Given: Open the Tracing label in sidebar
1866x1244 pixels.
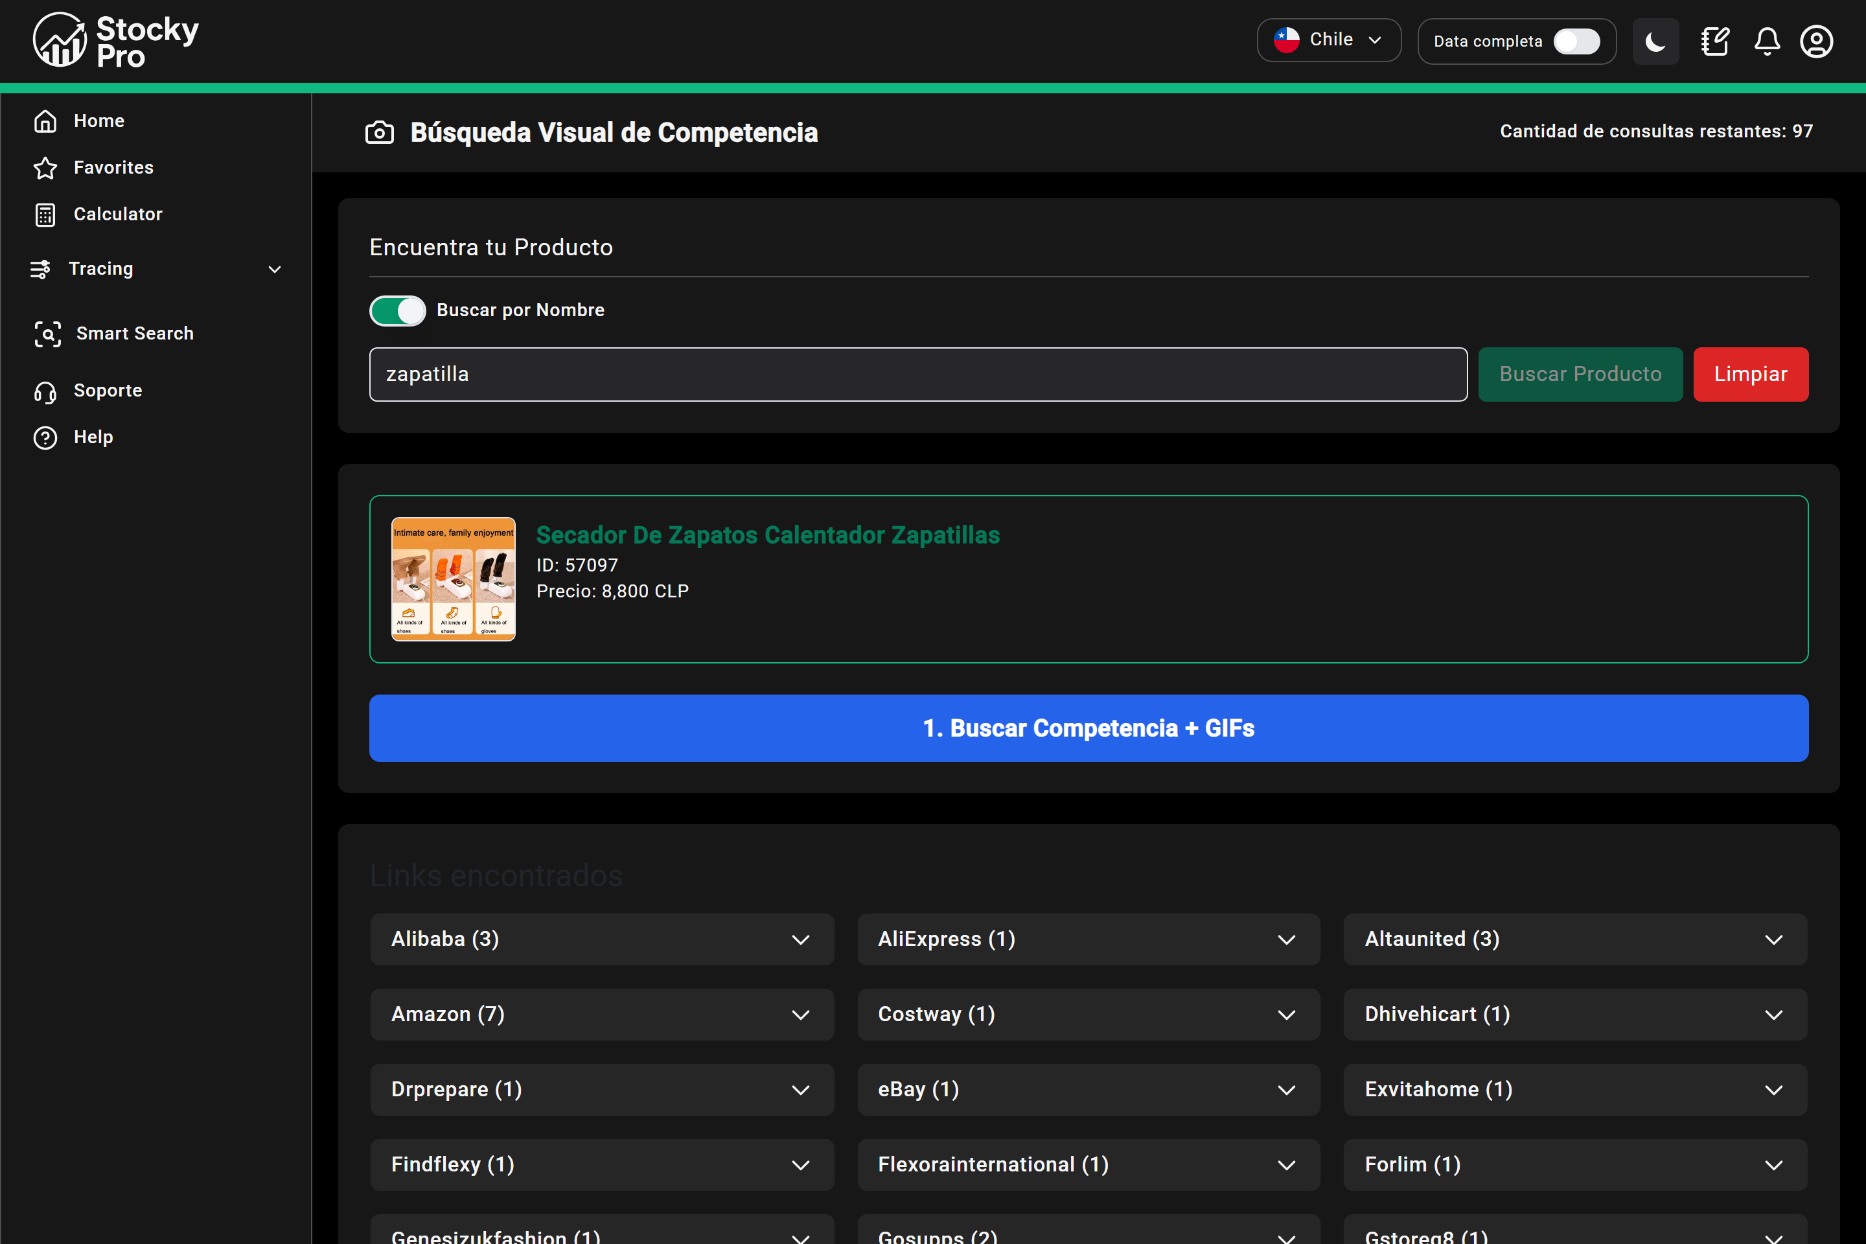Looking at the screenshot, I should 101,269.
